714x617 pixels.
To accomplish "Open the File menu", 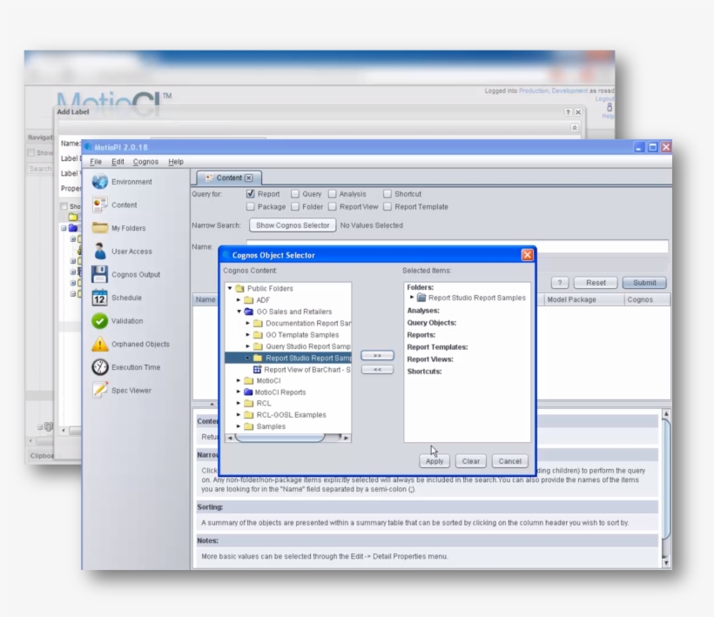I will click(96, 162).
